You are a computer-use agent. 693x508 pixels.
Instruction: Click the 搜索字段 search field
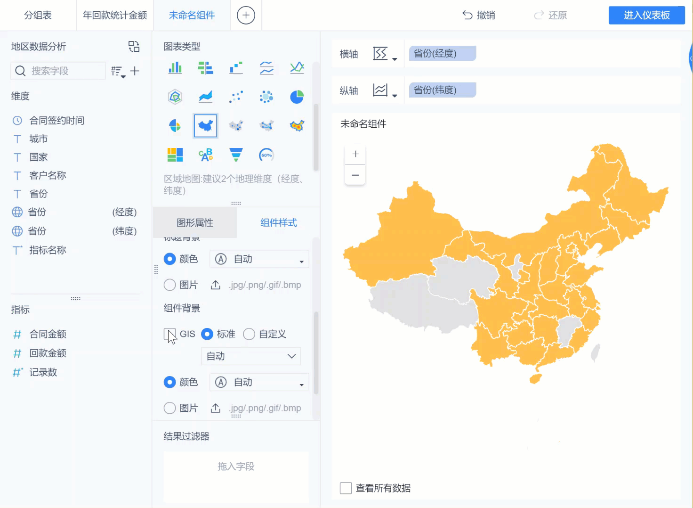click(58, 71)
